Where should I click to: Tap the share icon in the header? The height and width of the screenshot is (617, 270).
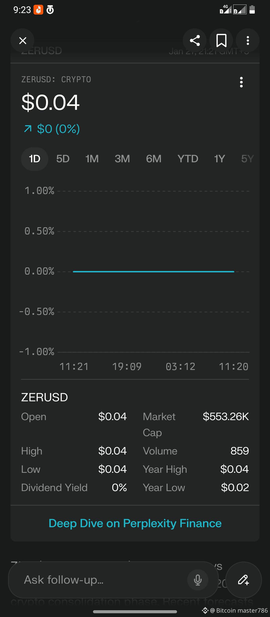(x=194, y=40)
